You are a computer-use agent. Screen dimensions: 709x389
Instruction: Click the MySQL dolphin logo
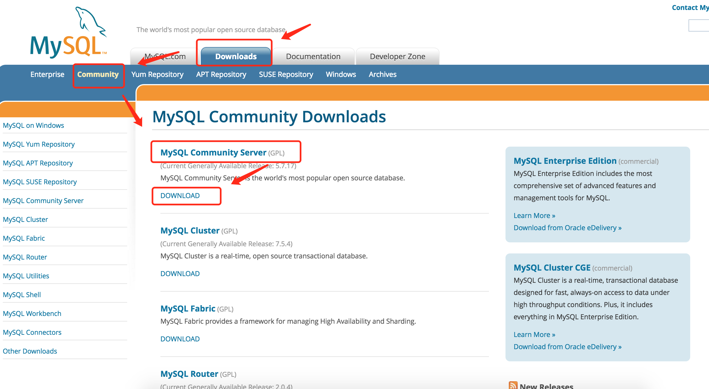tap(68, 32)
